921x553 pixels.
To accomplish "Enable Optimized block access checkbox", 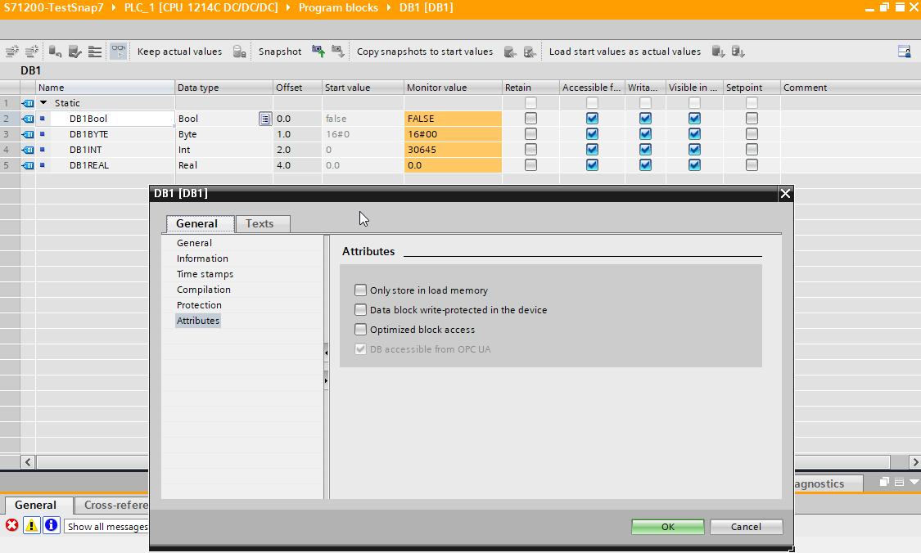I will pos(361,330).
